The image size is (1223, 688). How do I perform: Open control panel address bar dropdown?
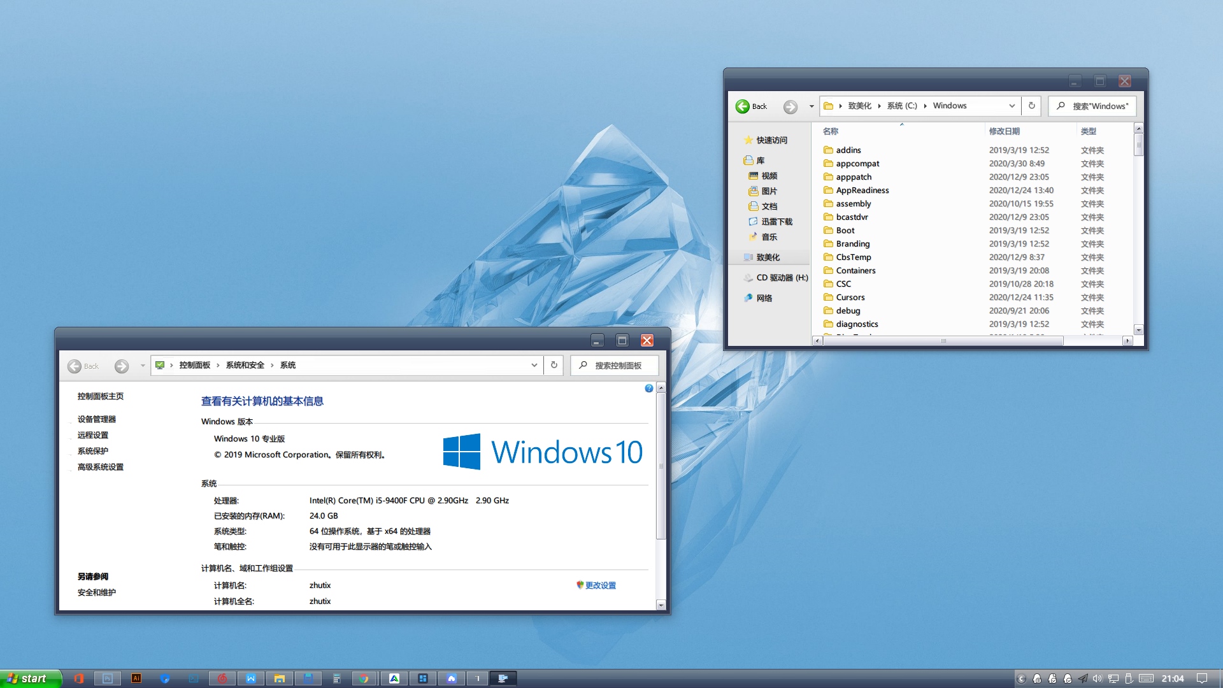coord(534,365)
